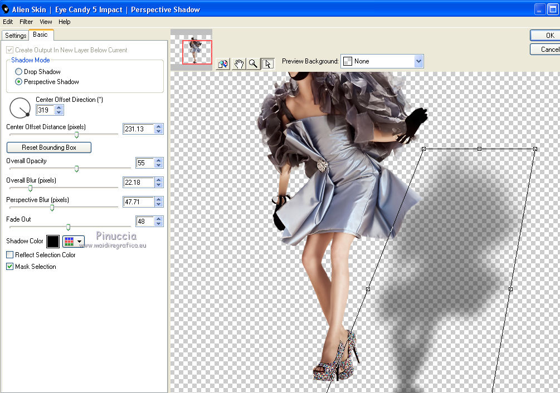
Task: Increase Center Offset Distance value
Action: [x=159, y=126]
